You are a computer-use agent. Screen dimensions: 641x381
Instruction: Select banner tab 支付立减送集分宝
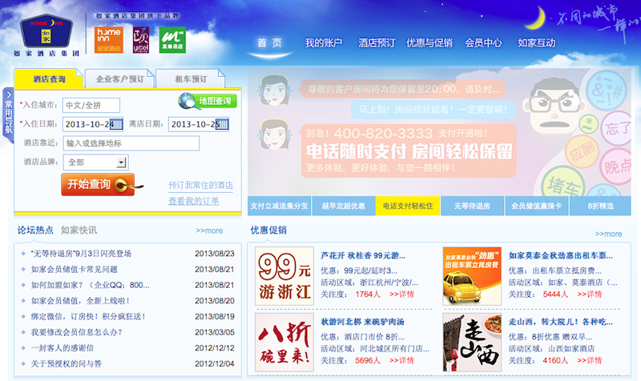click(x=279, y=206)
